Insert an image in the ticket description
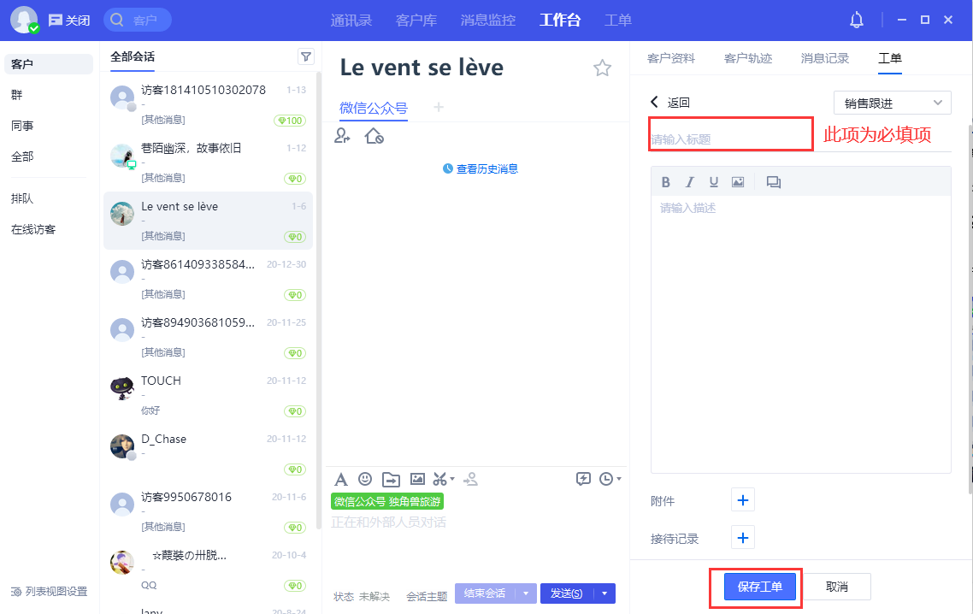 [738, 182]
